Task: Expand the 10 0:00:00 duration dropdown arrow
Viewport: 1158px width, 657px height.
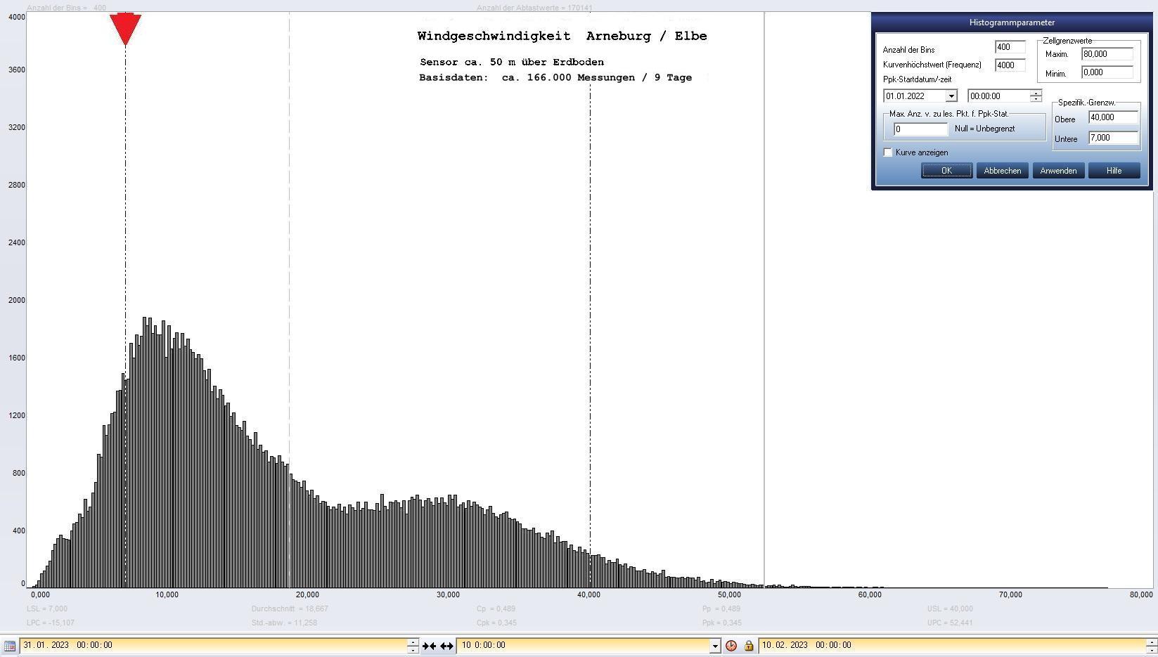Action: coord(715,646)
